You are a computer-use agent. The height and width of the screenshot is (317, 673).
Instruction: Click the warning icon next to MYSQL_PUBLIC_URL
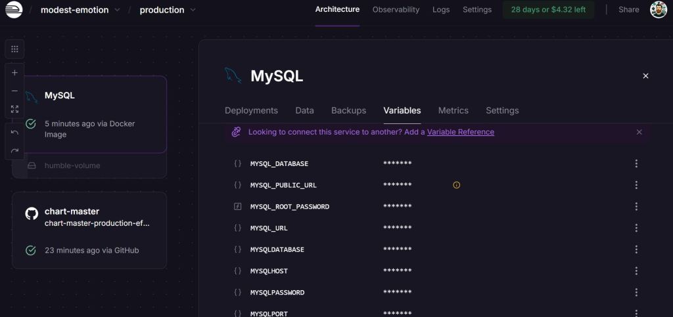tap(456, 185)
